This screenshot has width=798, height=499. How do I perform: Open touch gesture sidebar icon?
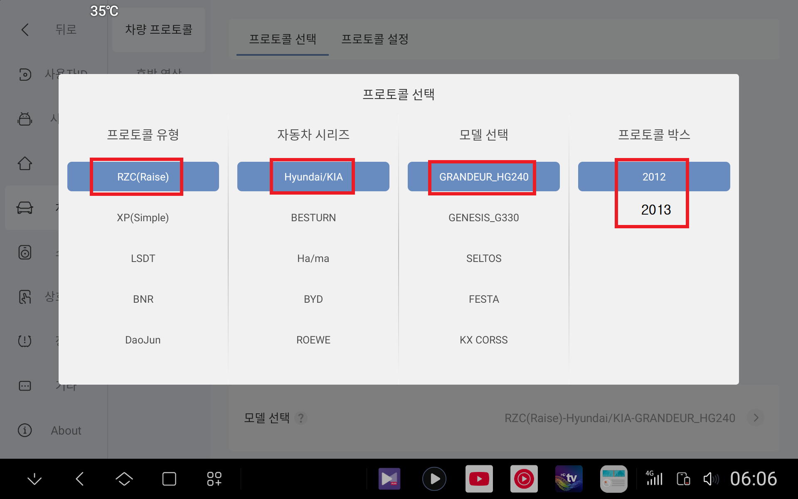tap(25, 297)
